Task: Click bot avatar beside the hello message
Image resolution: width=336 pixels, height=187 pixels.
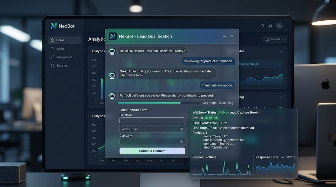Action: (x=112, y=51)
